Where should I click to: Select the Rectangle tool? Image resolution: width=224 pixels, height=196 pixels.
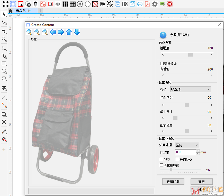(x=4, y=64)
